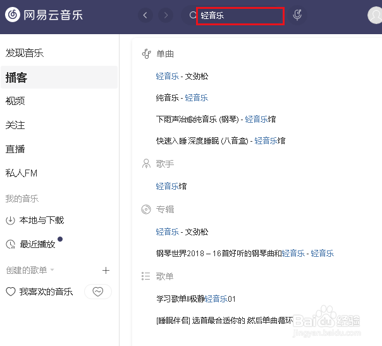Screen dimensions: 382x346
Task: Click the 歌单 list icon
Action: tap(145, 276)
